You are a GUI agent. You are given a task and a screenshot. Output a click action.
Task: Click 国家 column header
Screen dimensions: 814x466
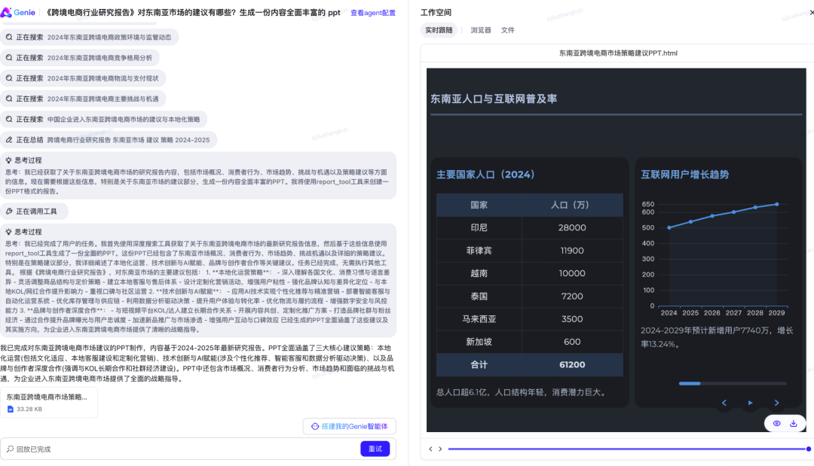(x=479, y=205)
